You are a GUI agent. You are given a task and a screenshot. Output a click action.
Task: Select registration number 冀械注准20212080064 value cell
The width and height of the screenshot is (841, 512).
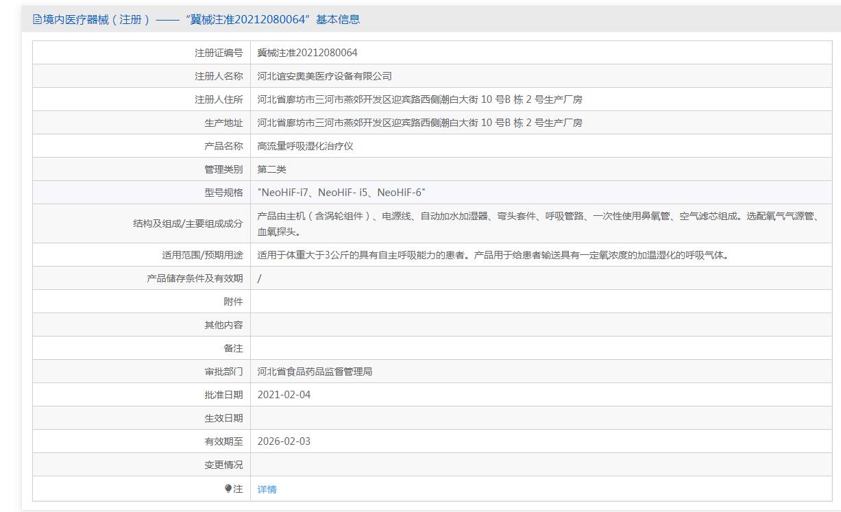point(307,53)
